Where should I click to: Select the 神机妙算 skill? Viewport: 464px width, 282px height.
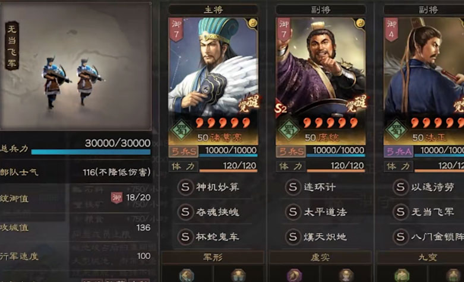[x=217, y=187]
